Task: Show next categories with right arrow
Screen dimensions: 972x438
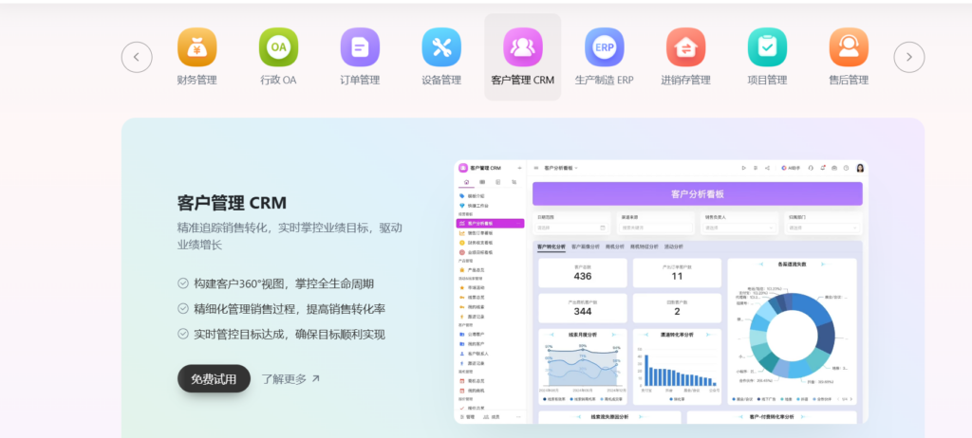Action: (908, 57)
